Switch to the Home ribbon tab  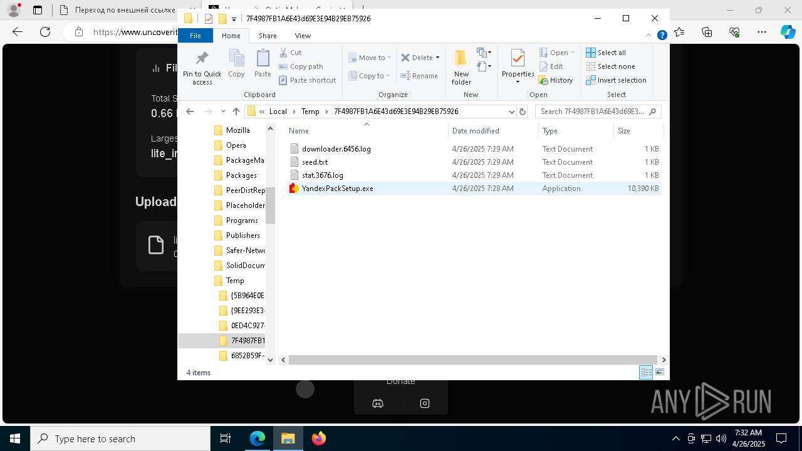click(231, 36)
